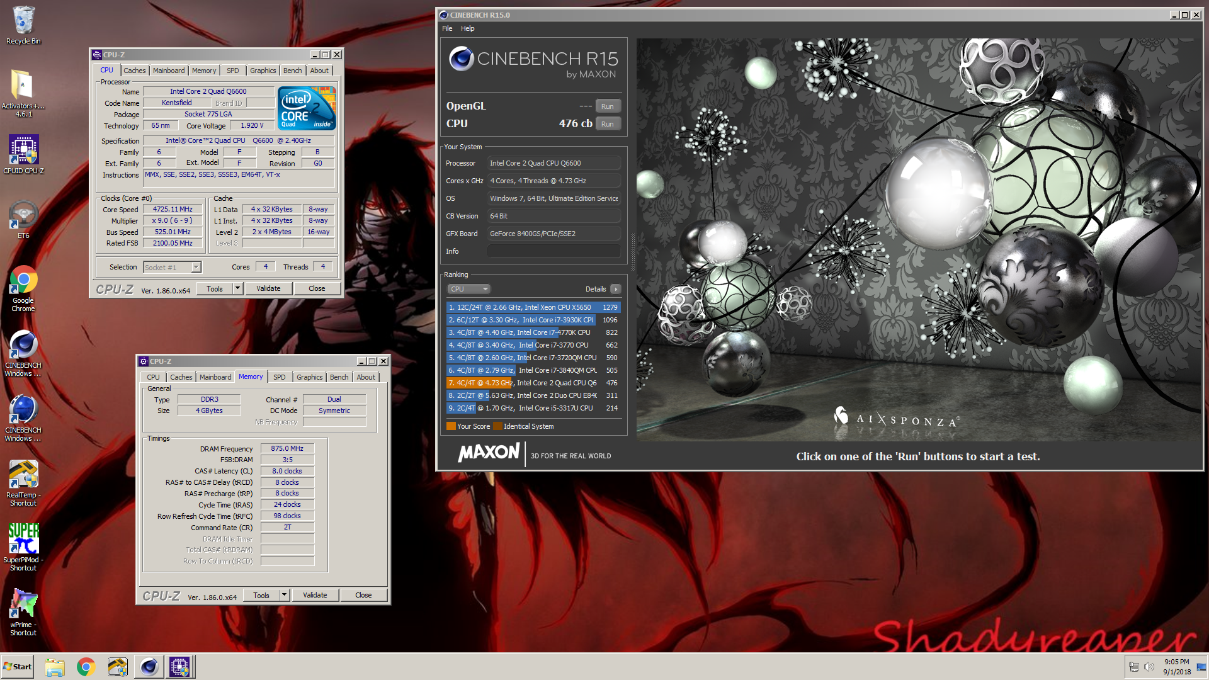Screen dimensions: 1209x680
Task: Click the upper CPU-Z title bar icon
Action: (97, 55)
